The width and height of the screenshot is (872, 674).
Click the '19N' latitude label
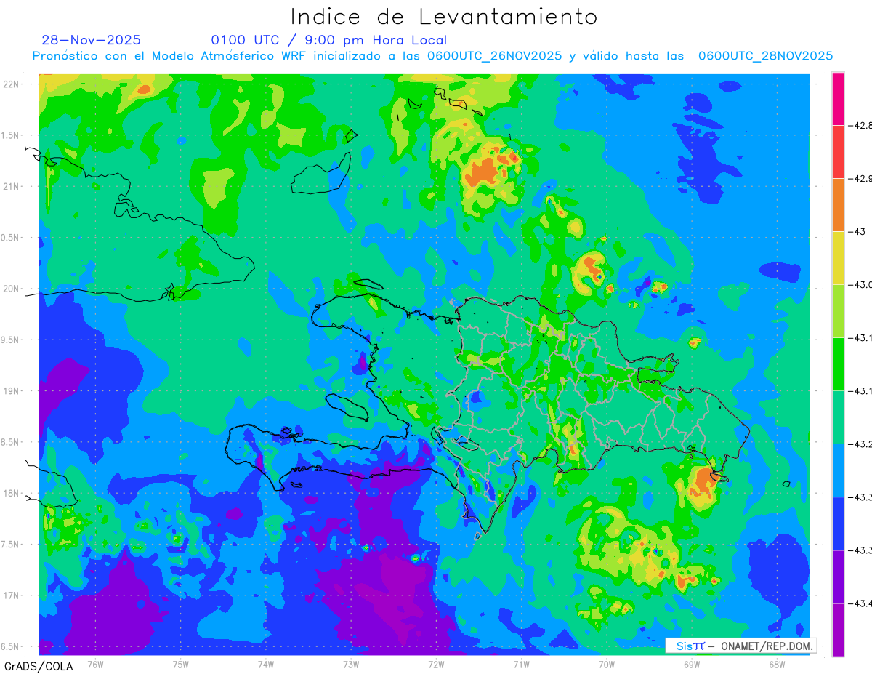(x=11, y=390)
